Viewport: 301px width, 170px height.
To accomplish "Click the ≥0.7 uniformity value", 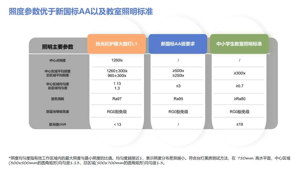I will point(240,86).
